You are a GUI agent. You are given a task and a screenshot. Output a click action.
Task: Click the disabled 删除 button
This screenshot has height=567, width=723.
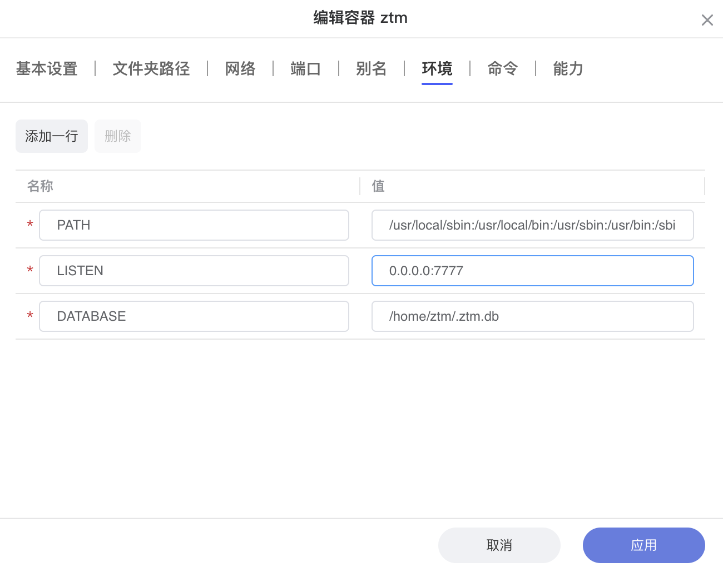117,136
